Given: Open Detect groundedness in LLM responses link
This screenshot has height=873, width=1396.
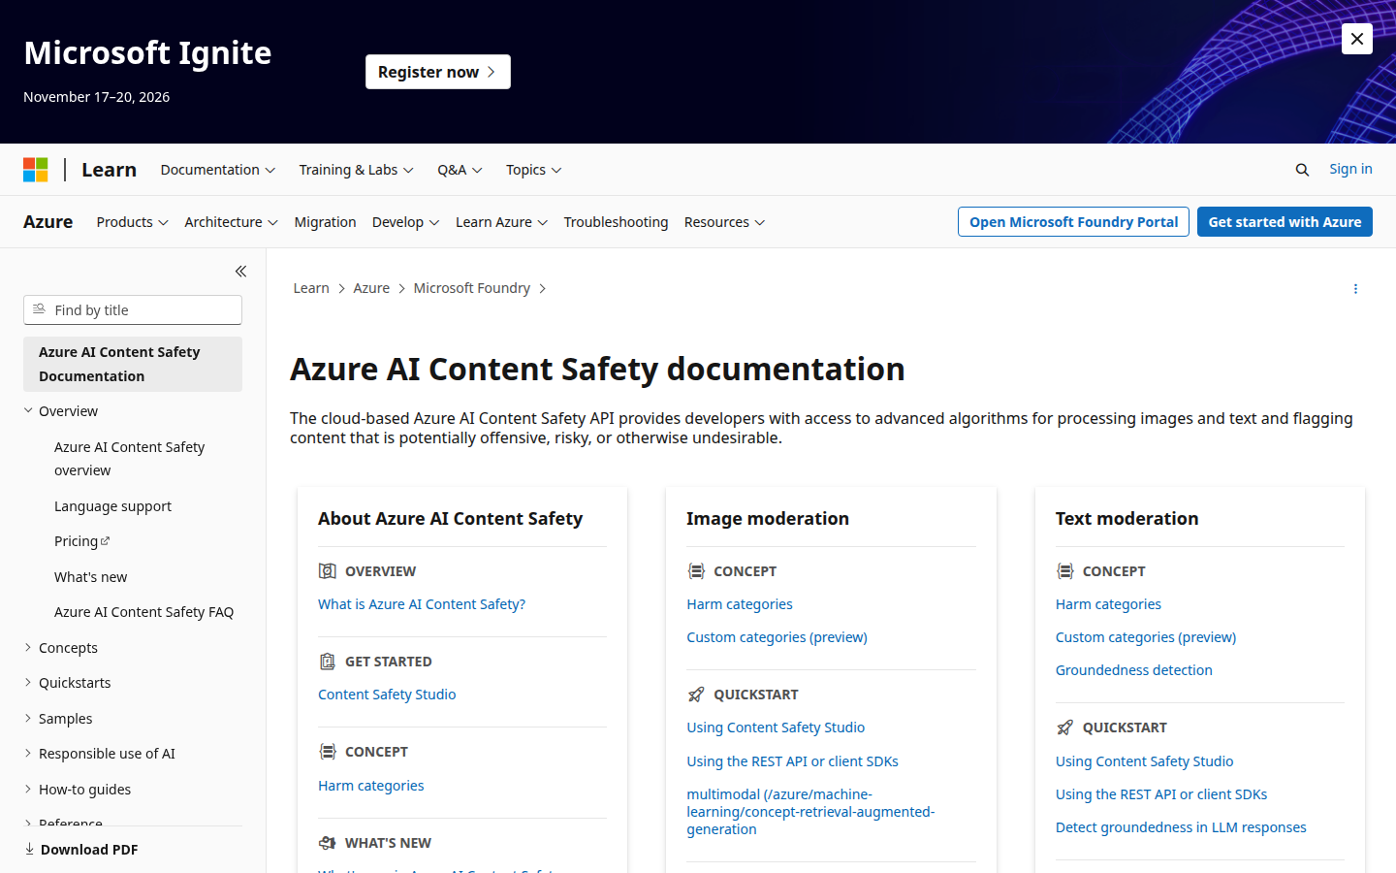Looking at the screenshot, I should (1181, 827).
